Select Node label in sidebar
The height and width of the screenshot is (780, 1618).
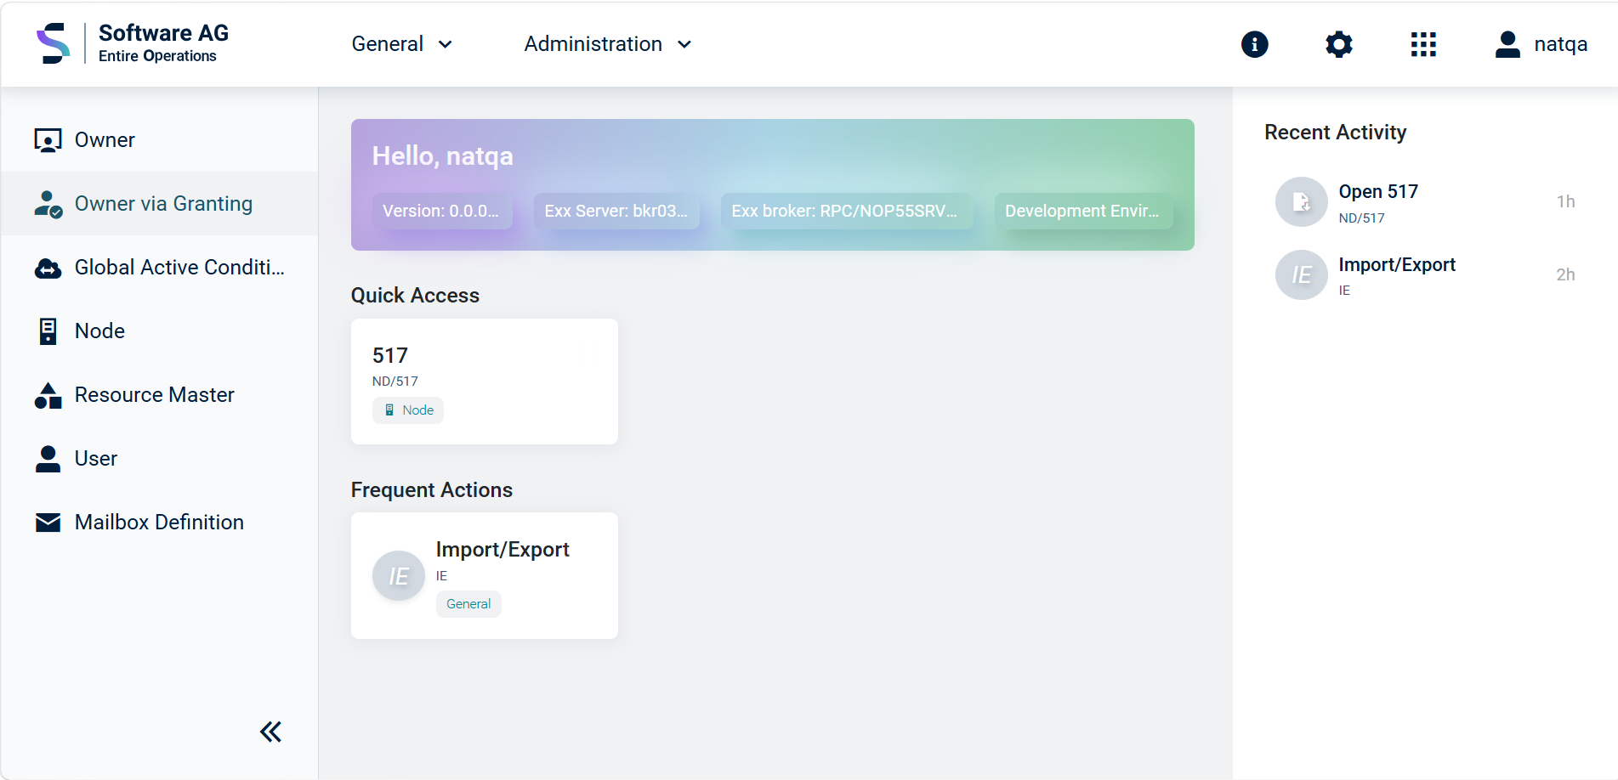99,331
